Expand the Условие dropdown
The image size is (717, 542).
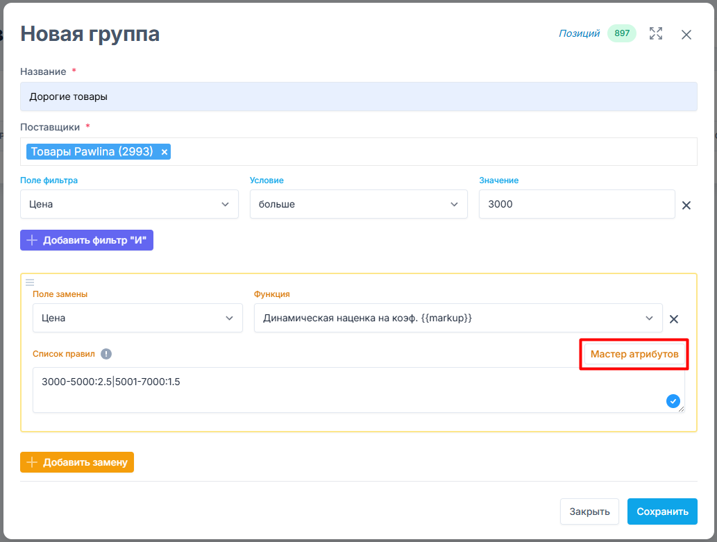(358, 204)
